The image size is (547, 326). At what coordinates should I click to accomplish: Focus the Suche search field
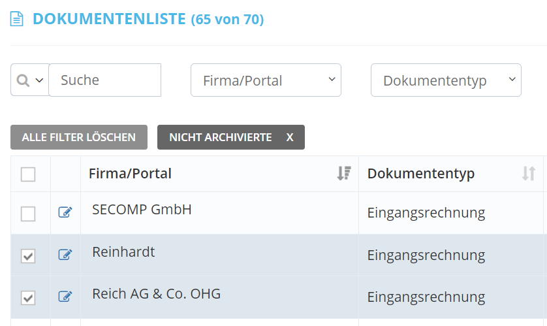click(x=105, y=80)
